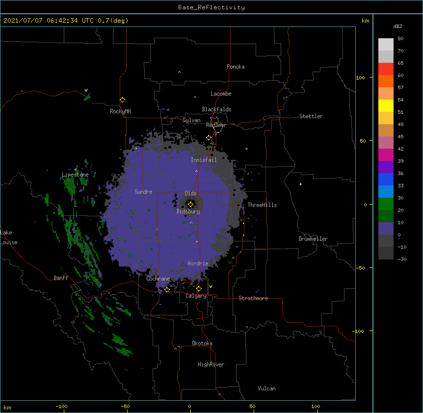Click the yellow diamond marker below Cochrane
The width and height of the screenshot is (423, 413).
click(x=167, y=289)
